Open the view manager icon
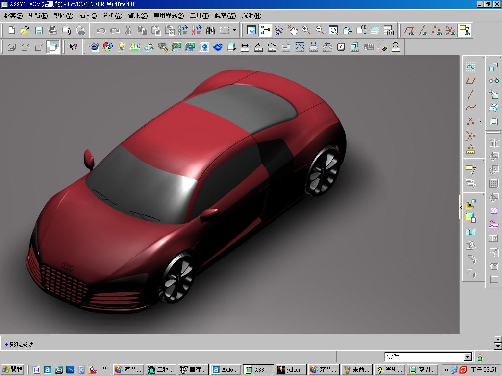The width and height of the screenshot is (502, 376). click(x=388, y=30)
